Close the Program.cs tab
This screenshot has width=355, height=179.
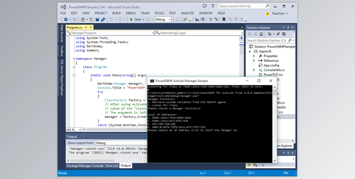click(91, 27)
